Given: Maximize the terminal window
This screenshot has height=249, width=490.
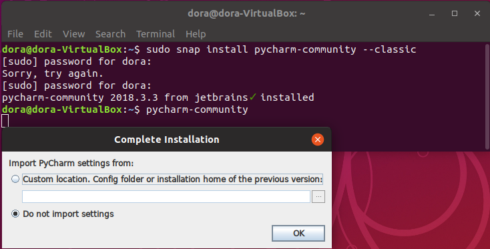Looking at the screenshot, I should [455, 13].
